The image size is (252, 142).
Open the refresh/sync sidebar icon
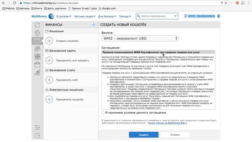tap(37, 25)
